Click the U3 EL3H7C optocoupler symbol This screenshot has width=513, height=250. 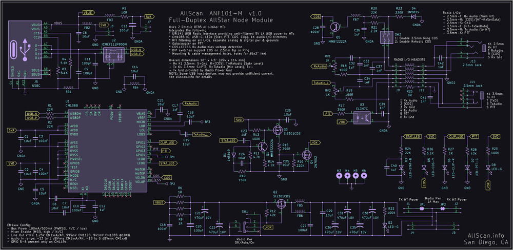tap(366, 116)
